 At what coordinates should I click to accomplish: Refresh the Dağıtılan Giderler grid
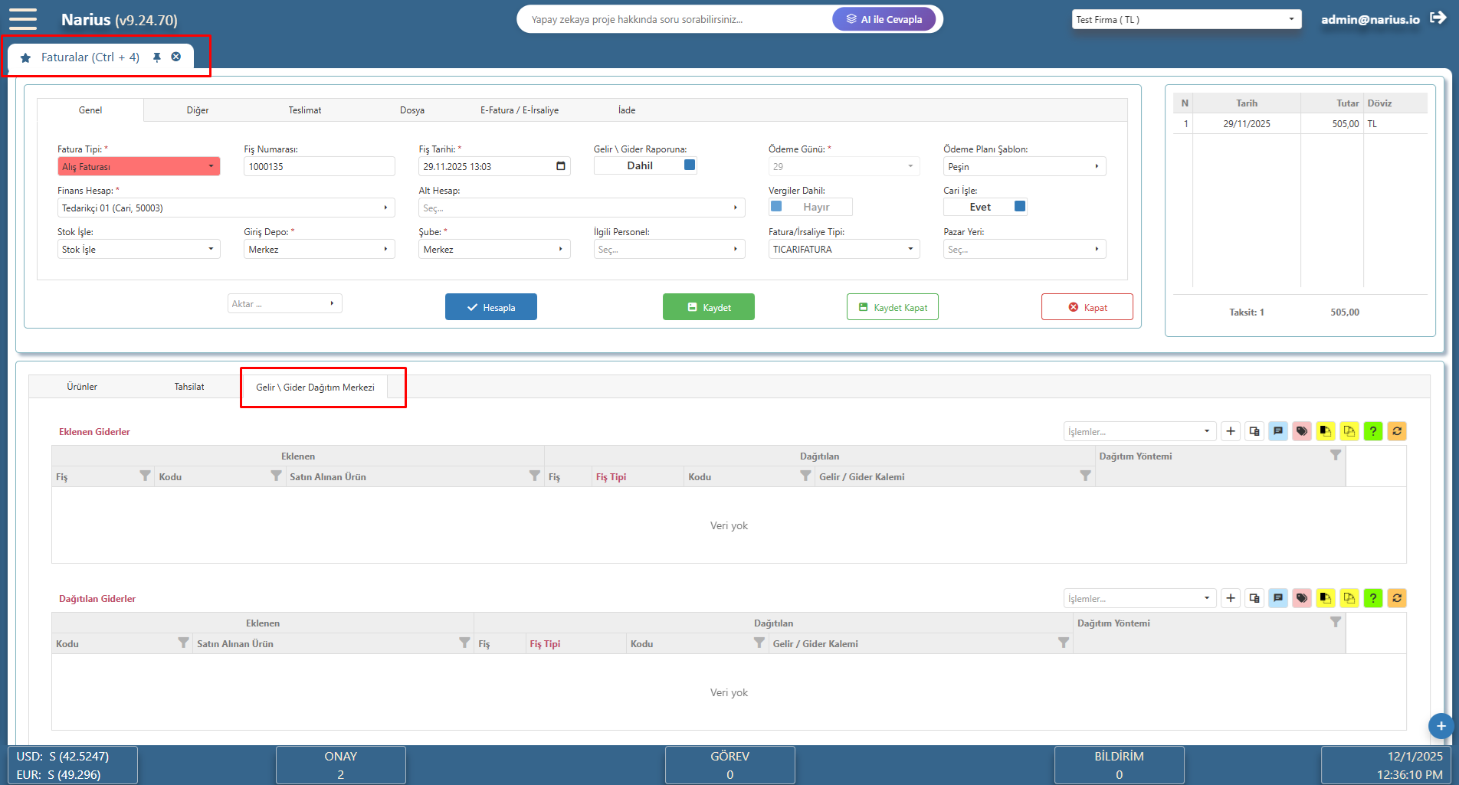coord(1397,598)
